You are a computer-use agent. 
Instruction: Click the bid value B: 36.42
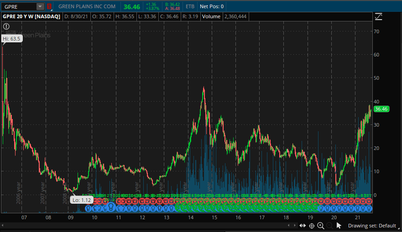coord(172,5)
